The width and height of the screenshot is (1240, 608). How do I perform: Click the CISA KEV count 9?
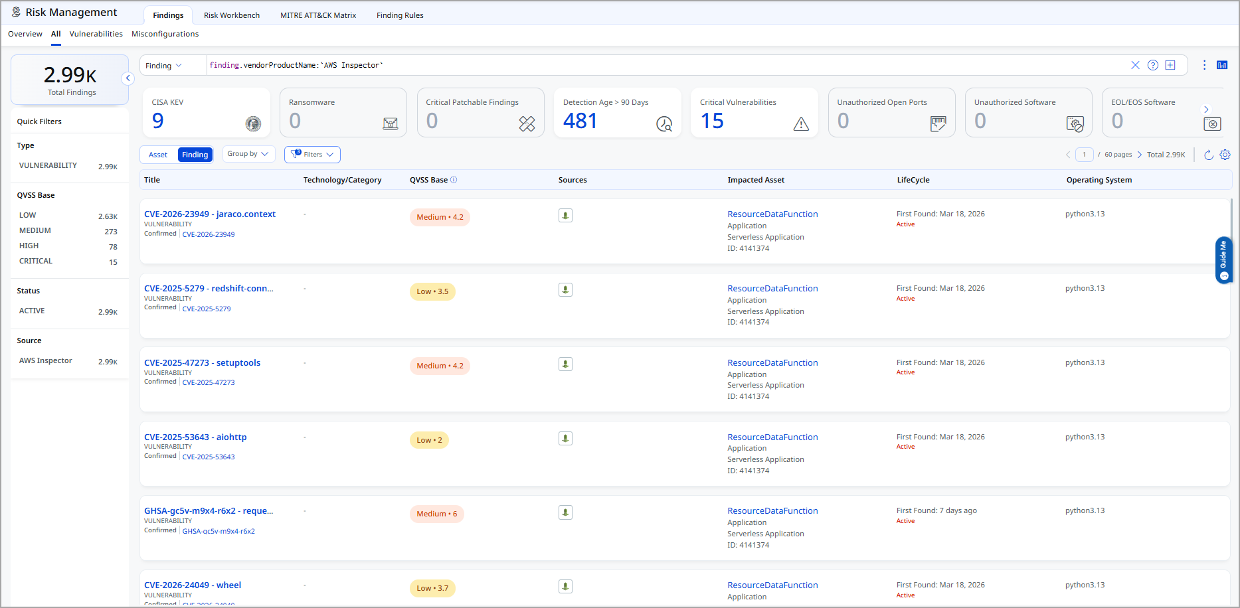pos(158,121)
